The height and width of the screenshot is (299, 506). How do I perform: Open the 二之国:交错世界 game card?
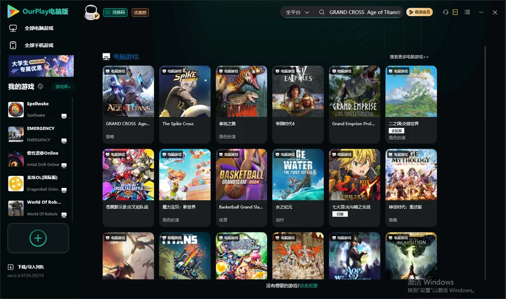[x=411, y=105]
